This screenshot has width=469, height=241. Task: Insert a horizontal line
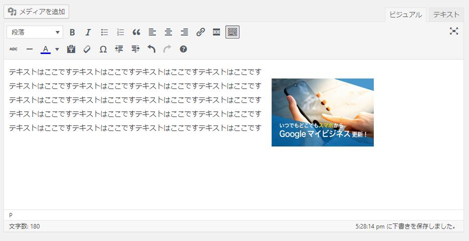(x=29, y=49)
